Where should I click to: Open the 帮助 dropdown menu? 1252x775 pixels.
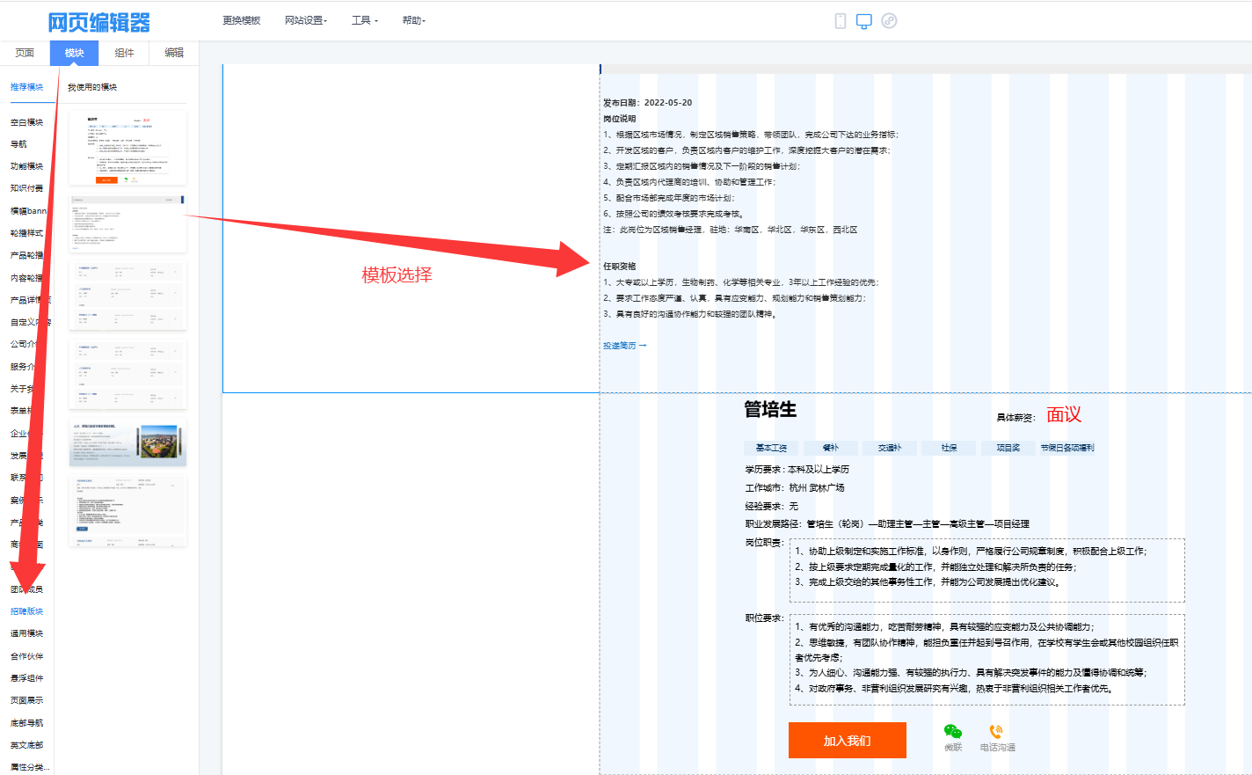tap(413, 20)
